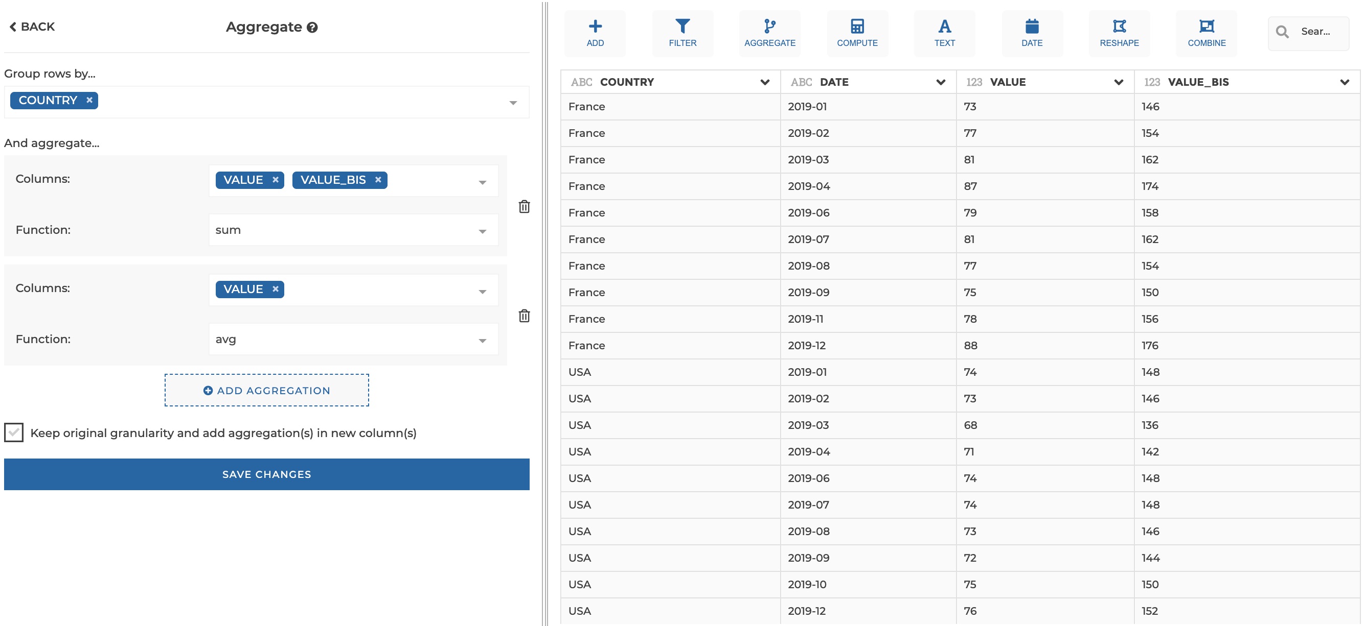Open the Compute calculator tool
Viewport: 1364px width, 626px height.
point(857,33)
